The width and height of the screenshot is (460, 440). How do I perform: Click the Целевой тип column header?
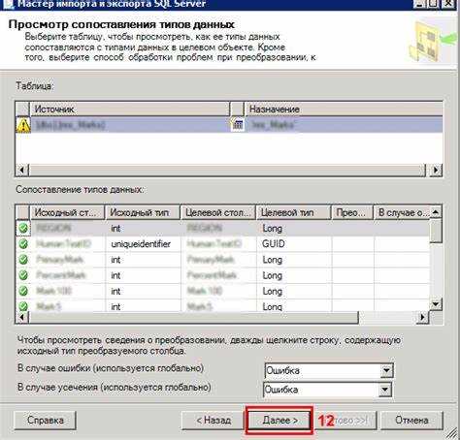pyautogui.click(x=294, y=212)
